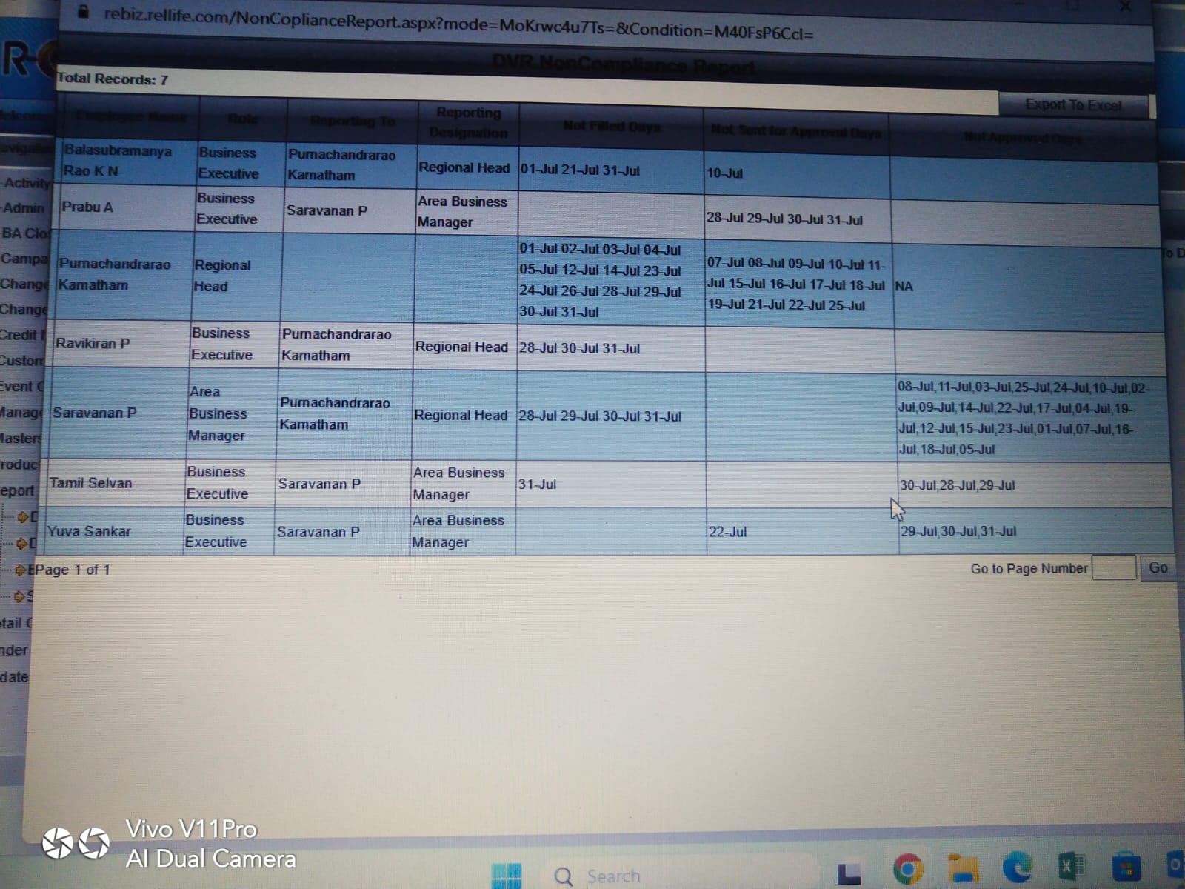Open the Report item in left sidebar
This screenshot has height=889, width=1185.
pos(18,490)
